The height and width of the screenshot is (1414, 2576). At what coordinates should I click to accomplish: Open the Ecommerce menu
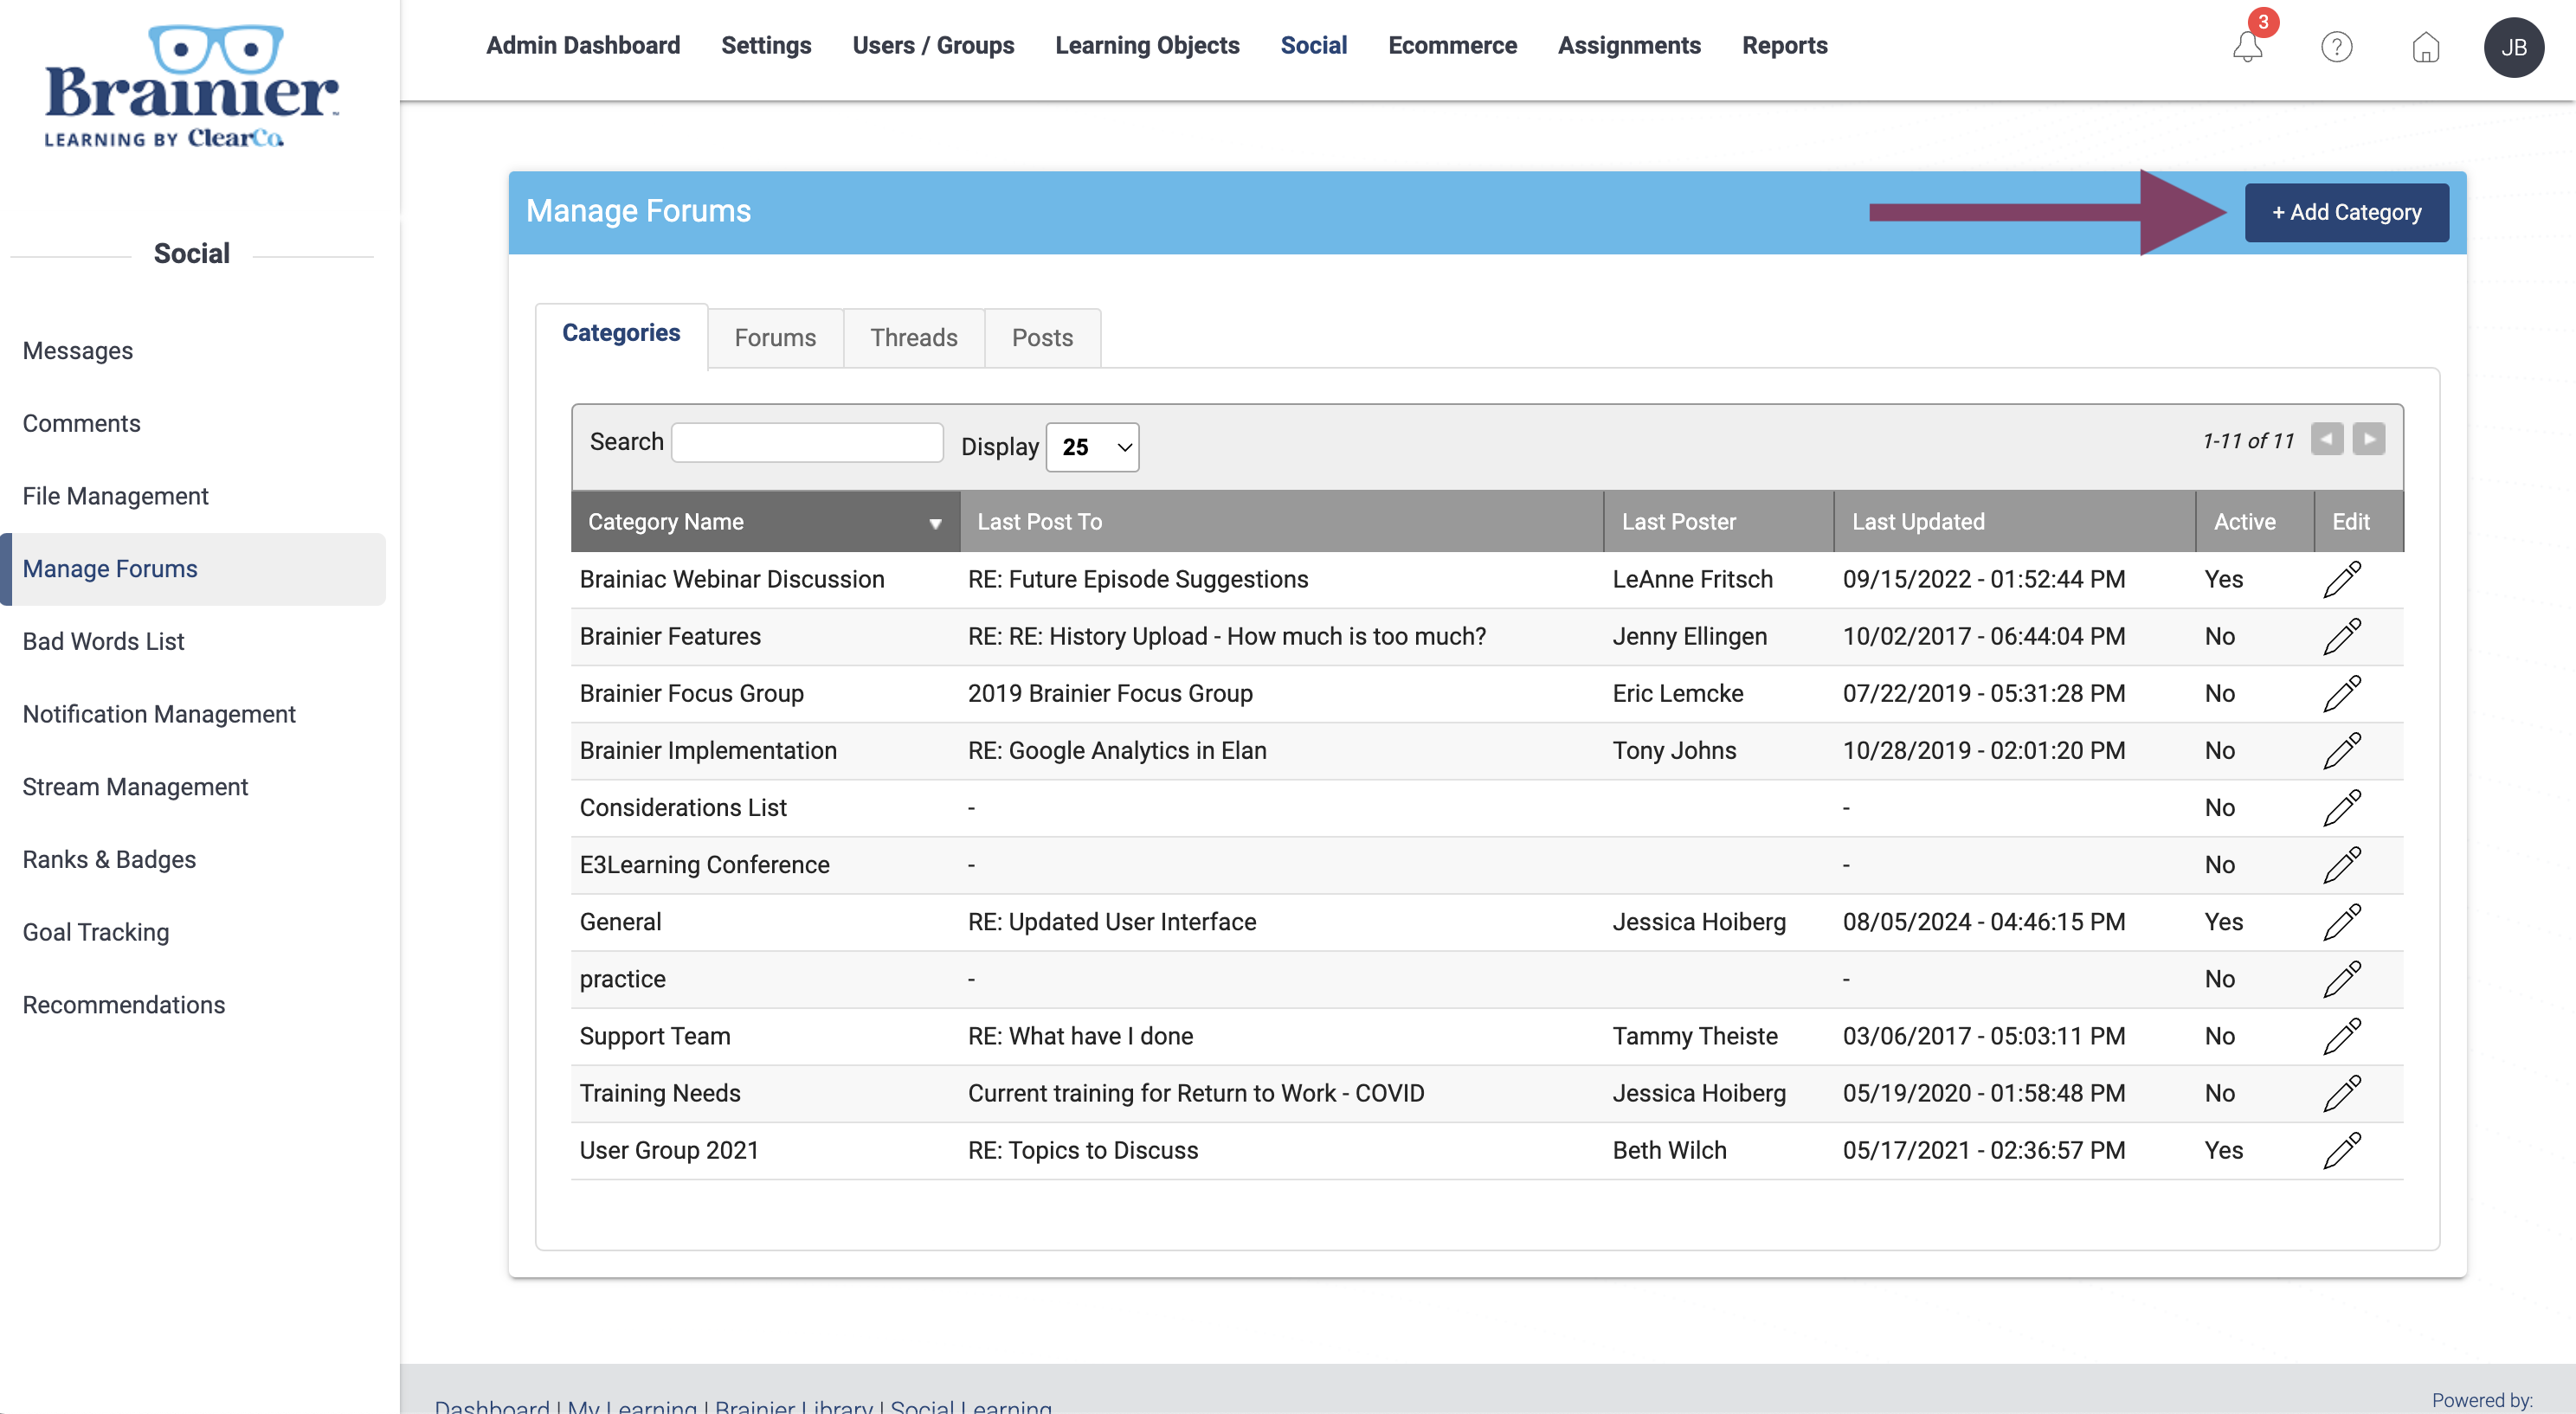click(1452, 46)
